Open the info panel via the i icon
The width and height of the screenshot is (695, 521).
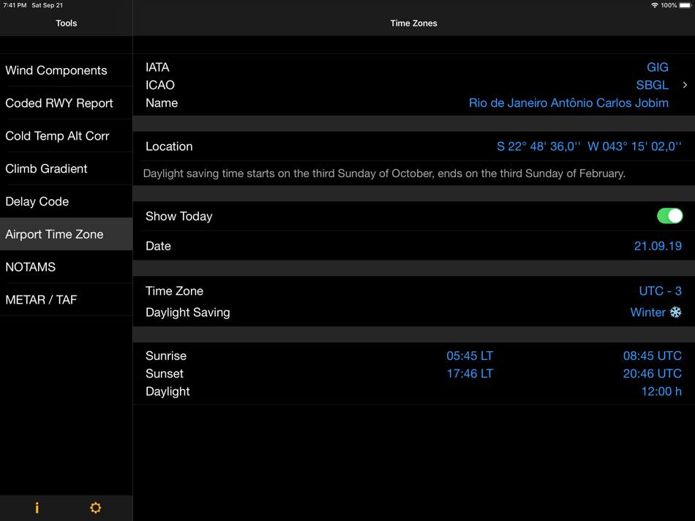pyautogui.click(x=37, y=507)
